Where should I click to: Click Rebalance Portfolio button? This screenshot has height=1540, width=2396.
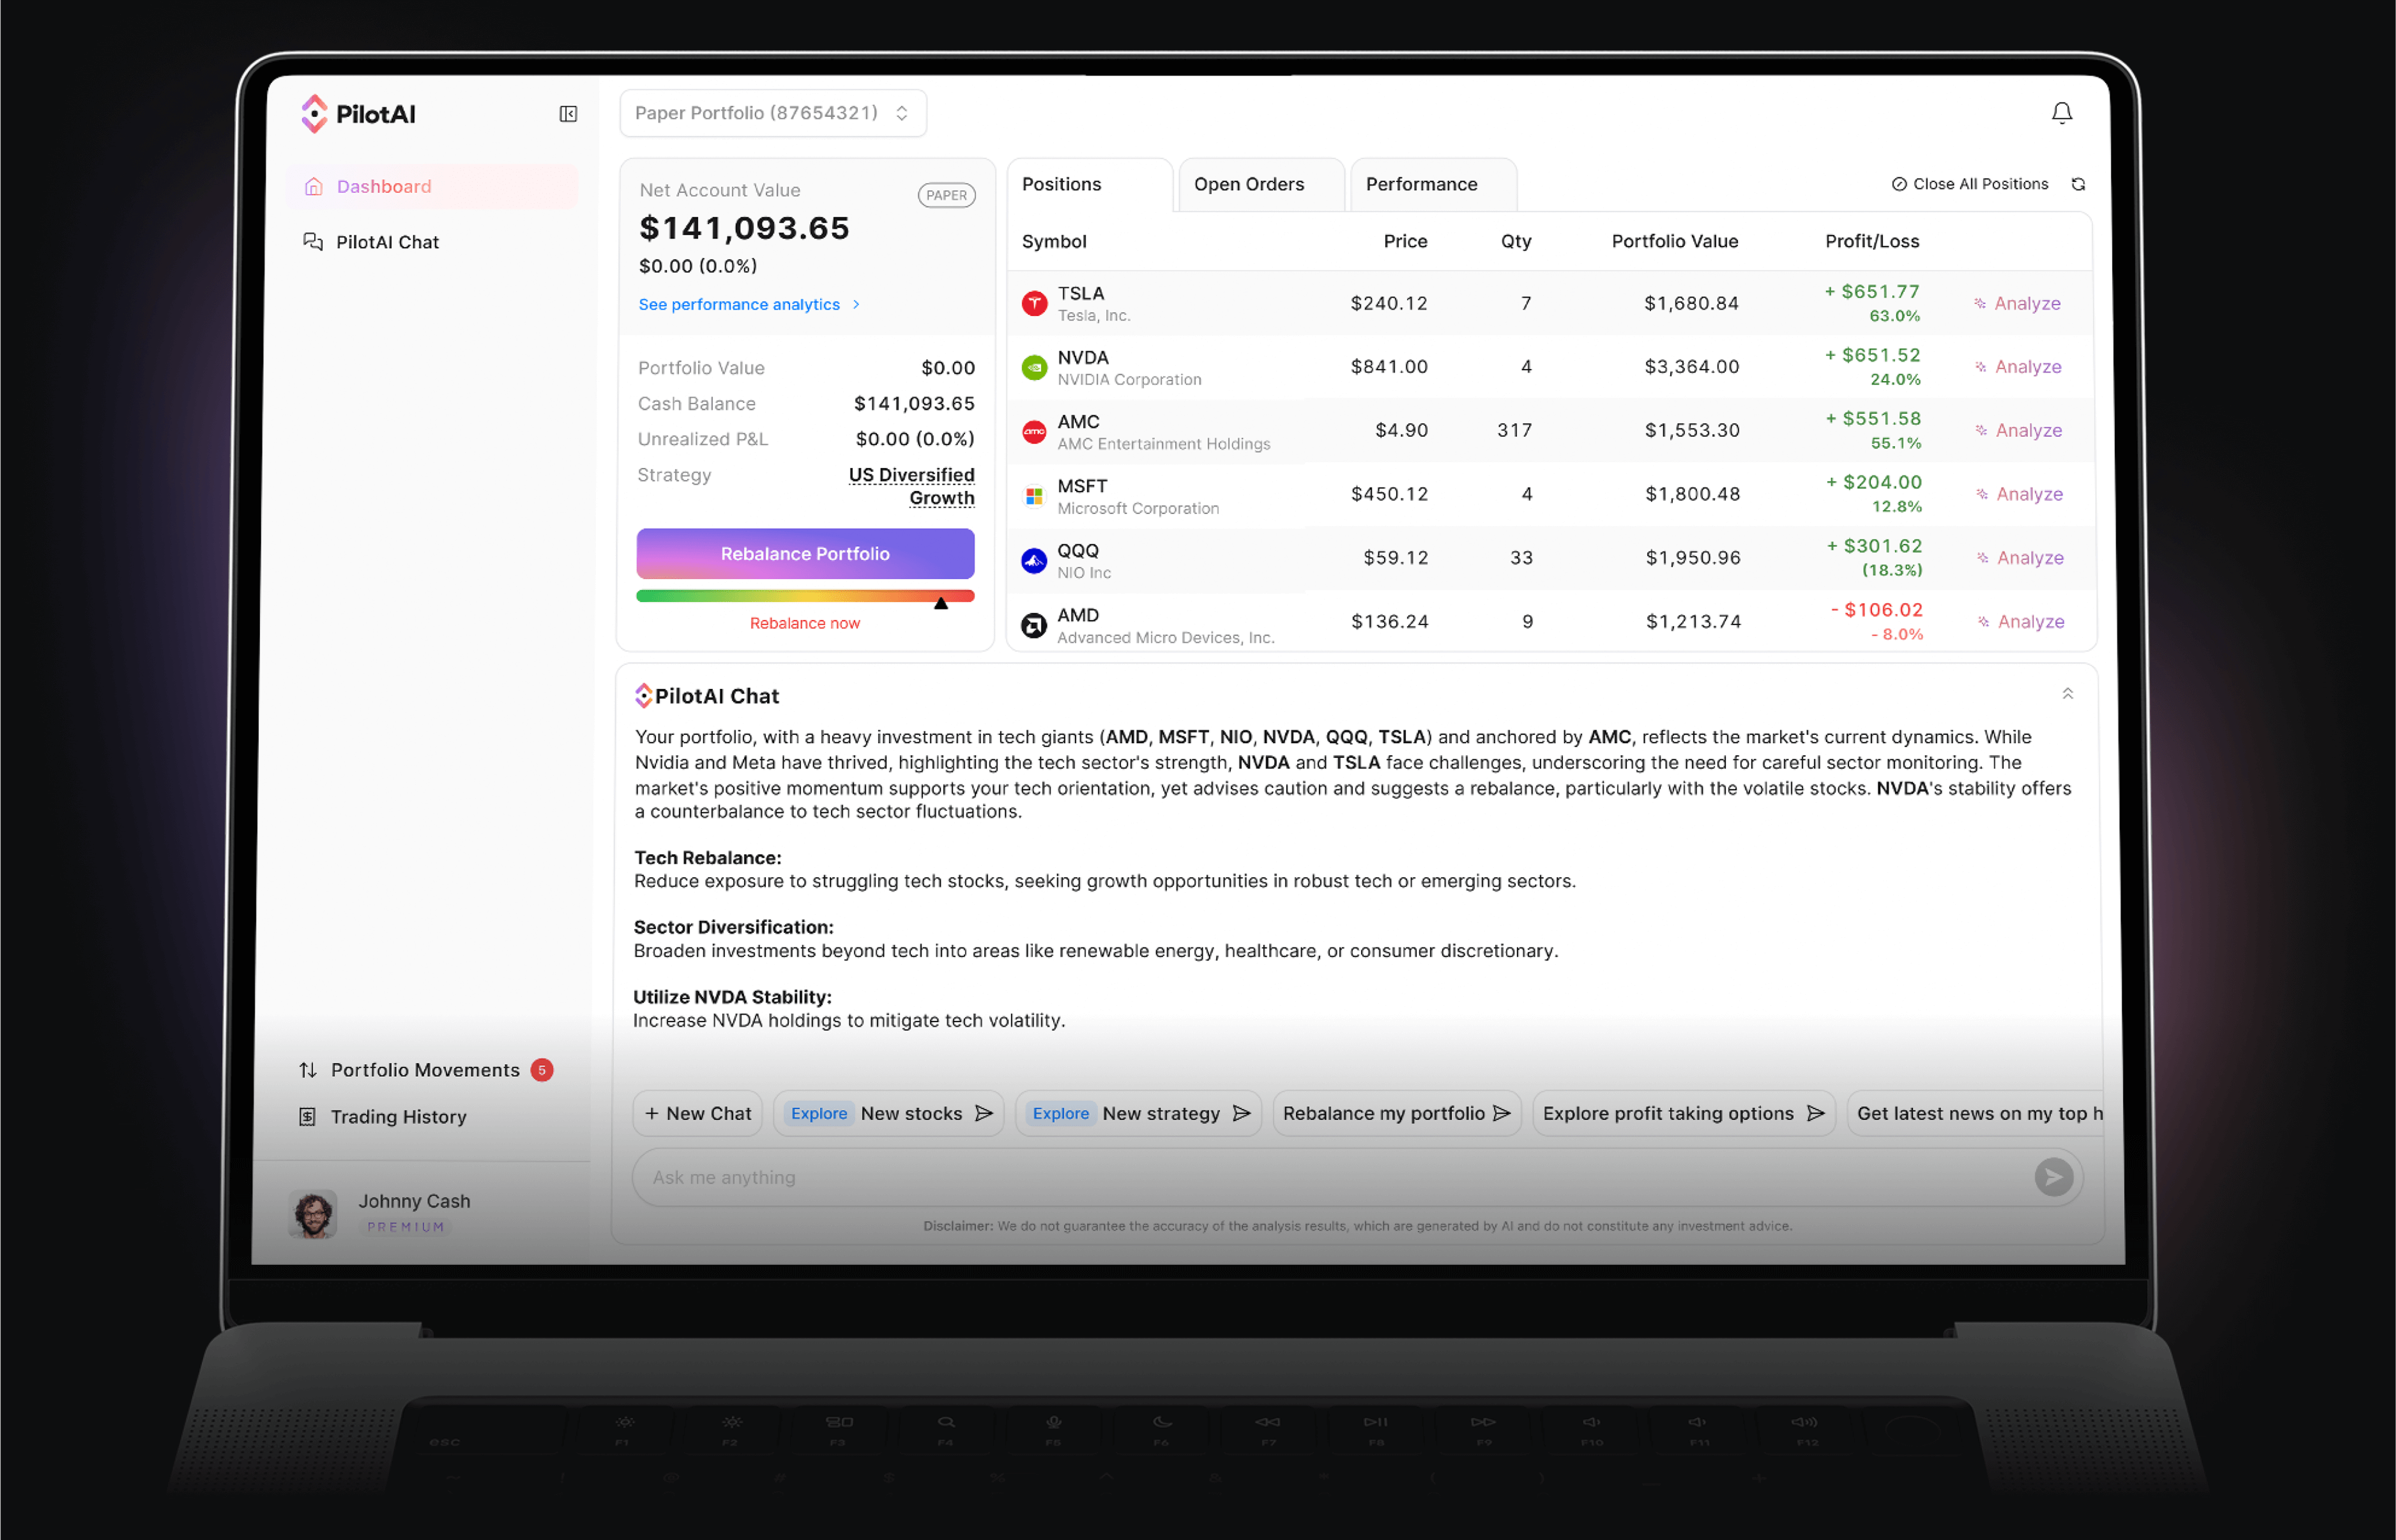point(805,554)
